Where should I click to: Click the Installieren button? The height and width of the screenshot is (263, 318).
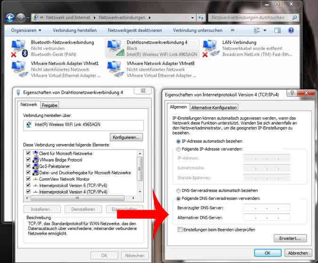(42, 209)
